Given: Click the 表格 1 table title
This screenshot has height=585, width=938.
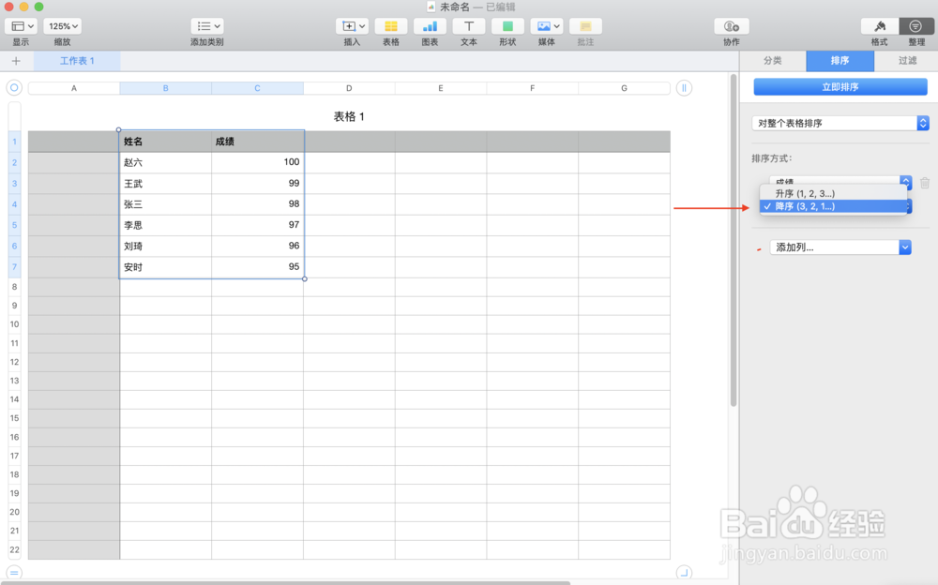Looking at the screenshot, I should coord(349,116).
